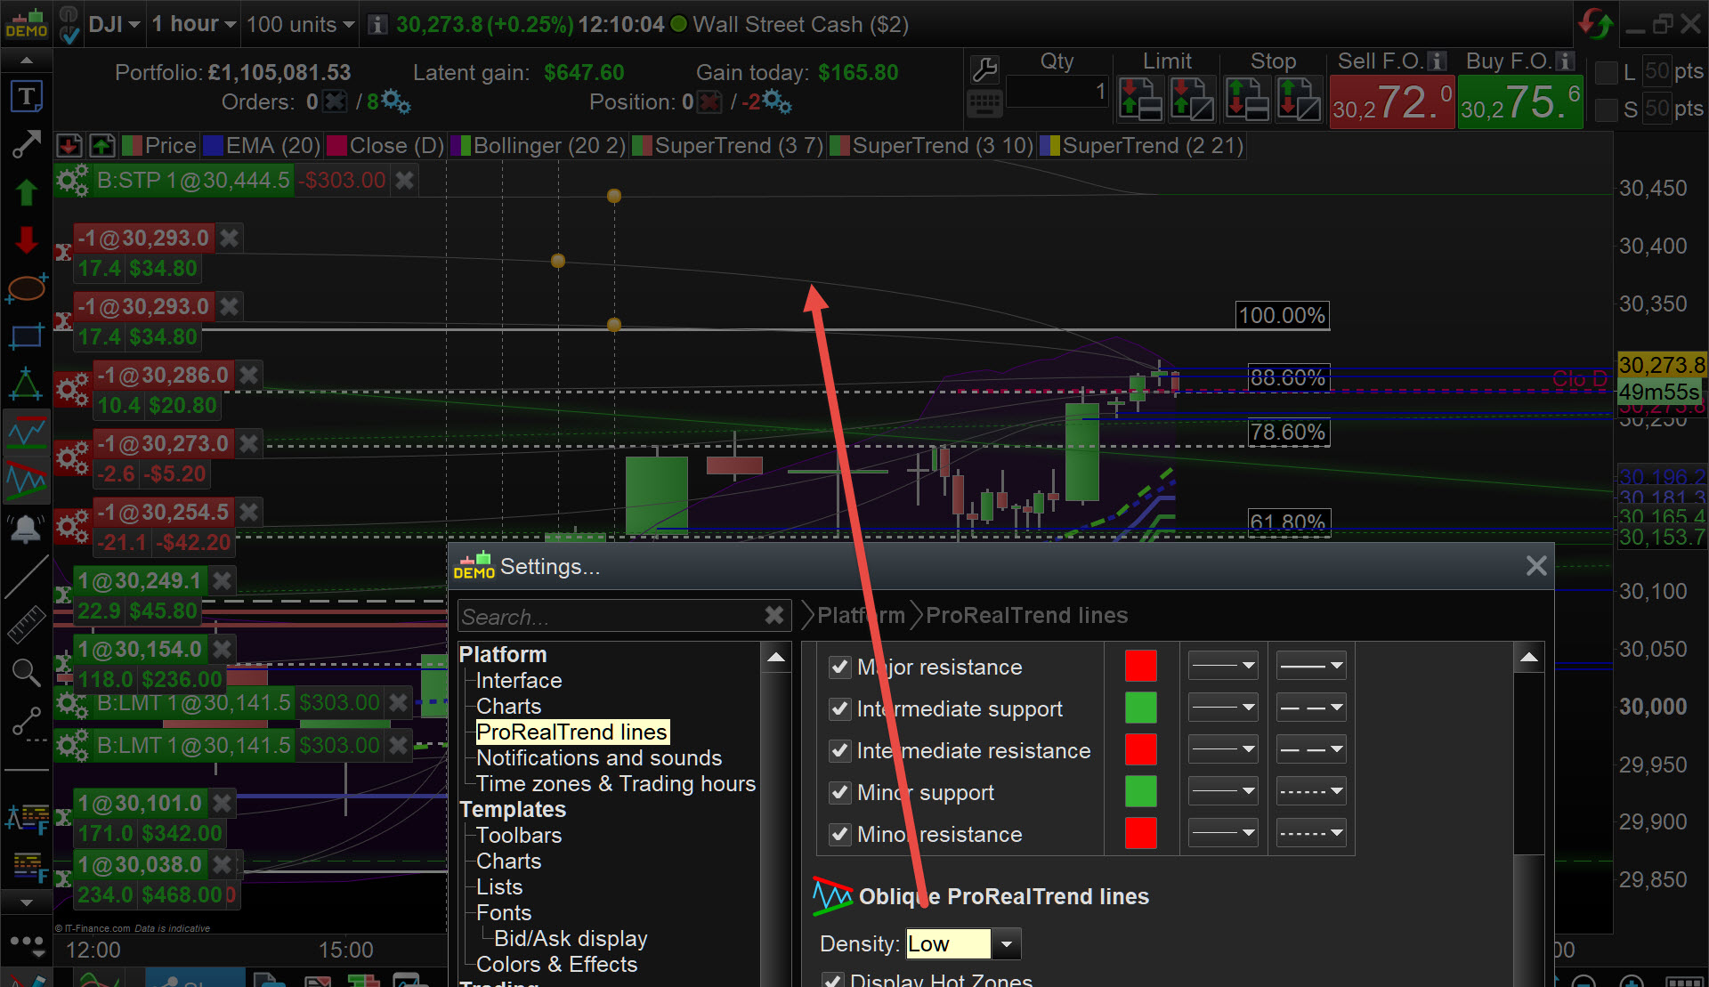Select the ruler measurement tool

pyautogui.click(x=26, y=625)
